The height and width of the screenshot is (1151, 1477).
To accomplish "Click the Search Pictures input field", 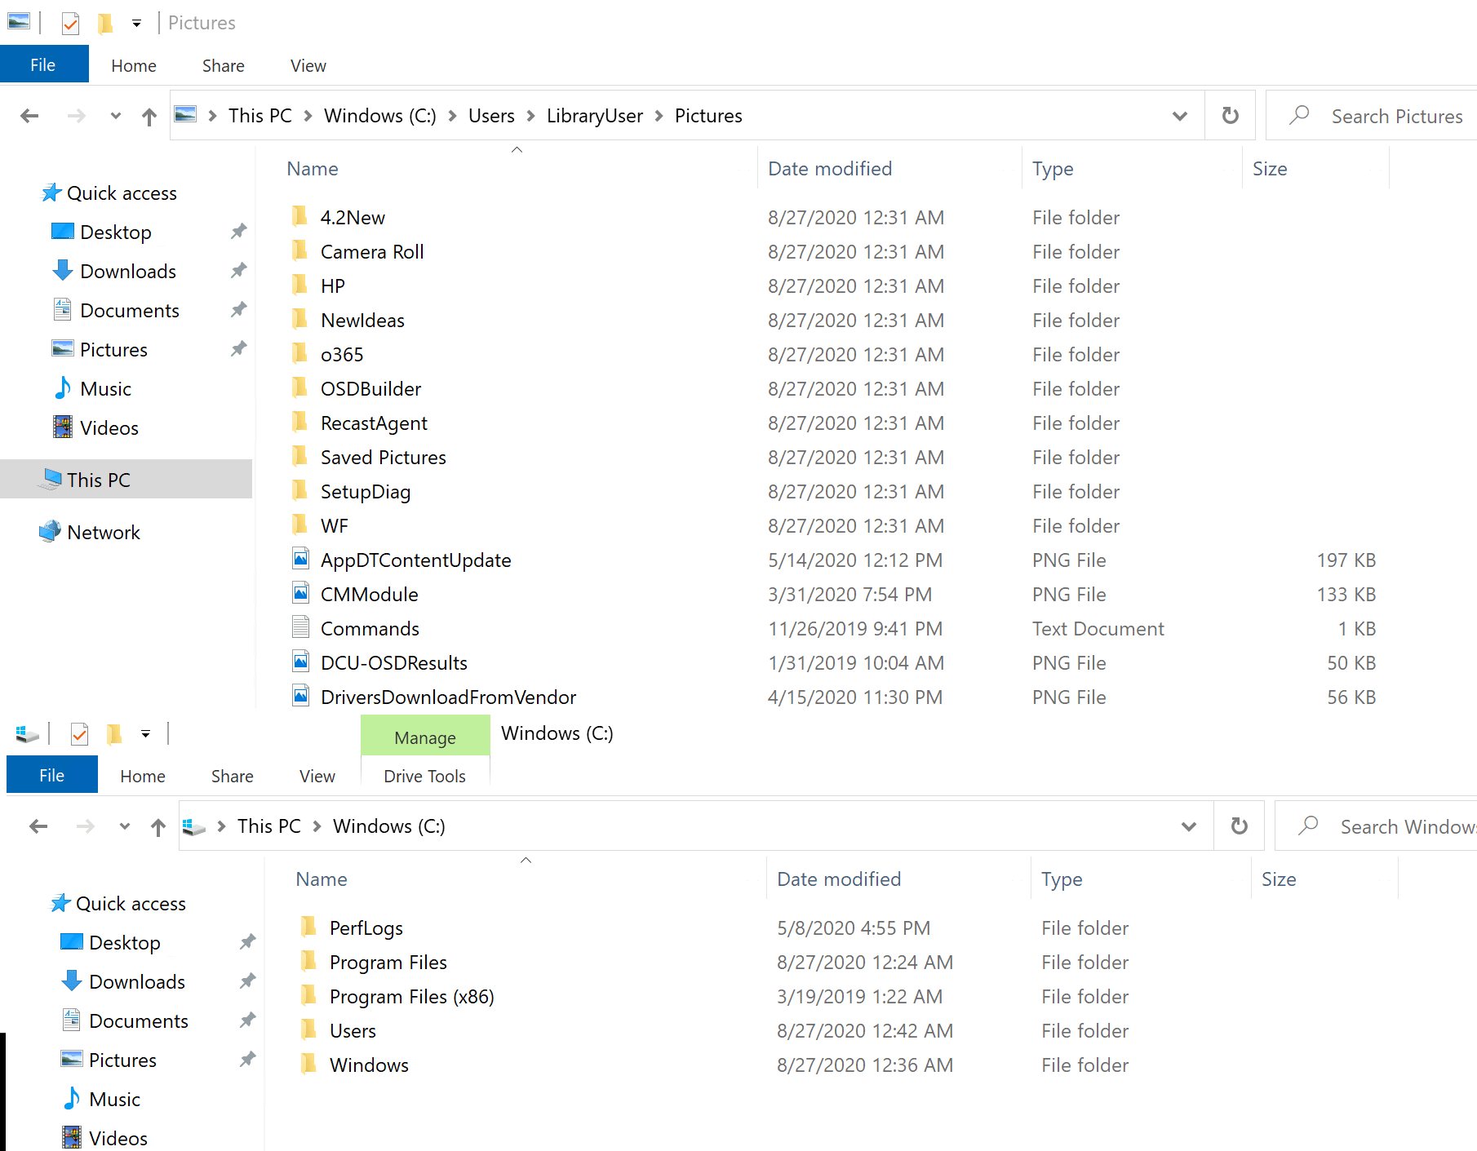I will click(x=1396, y=117).
